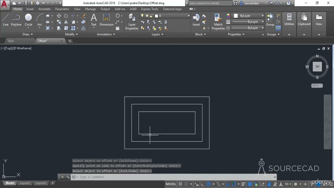
Task: Expand the Layers panel
Action: coord(158,34)
